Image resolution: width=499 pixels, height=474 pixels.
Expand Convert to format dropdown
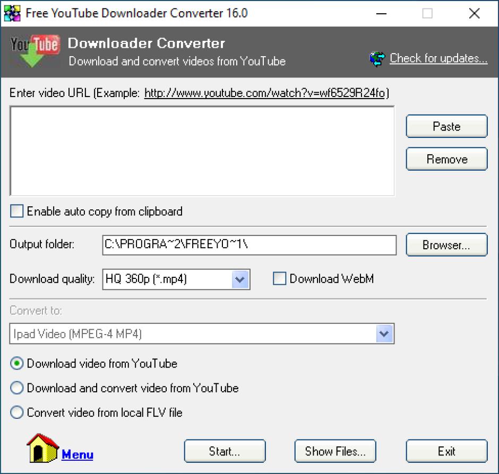384,333
